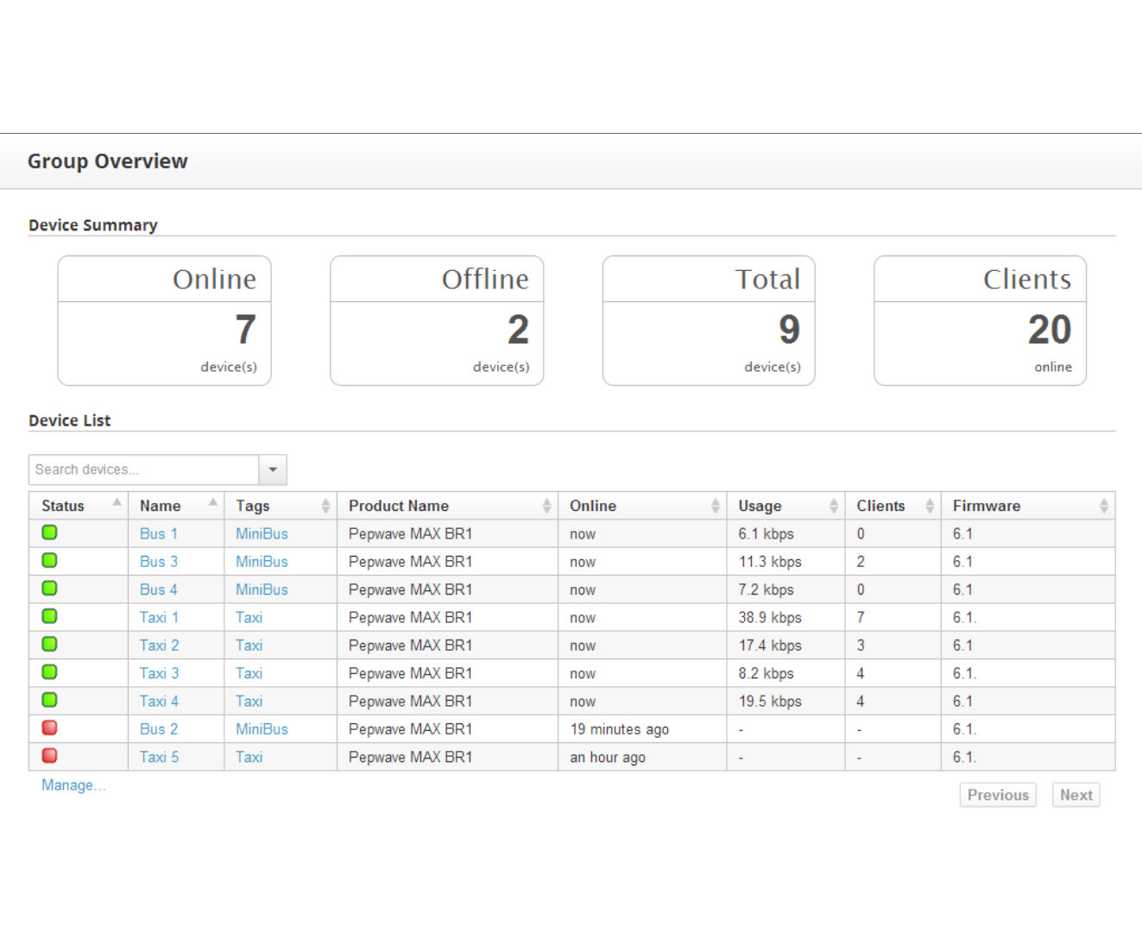Image resolution: width=1142 pixels, height=945 pixels.
Task: Click the Taxi tag in Taxi 4 row
Action: click(249, 701)
